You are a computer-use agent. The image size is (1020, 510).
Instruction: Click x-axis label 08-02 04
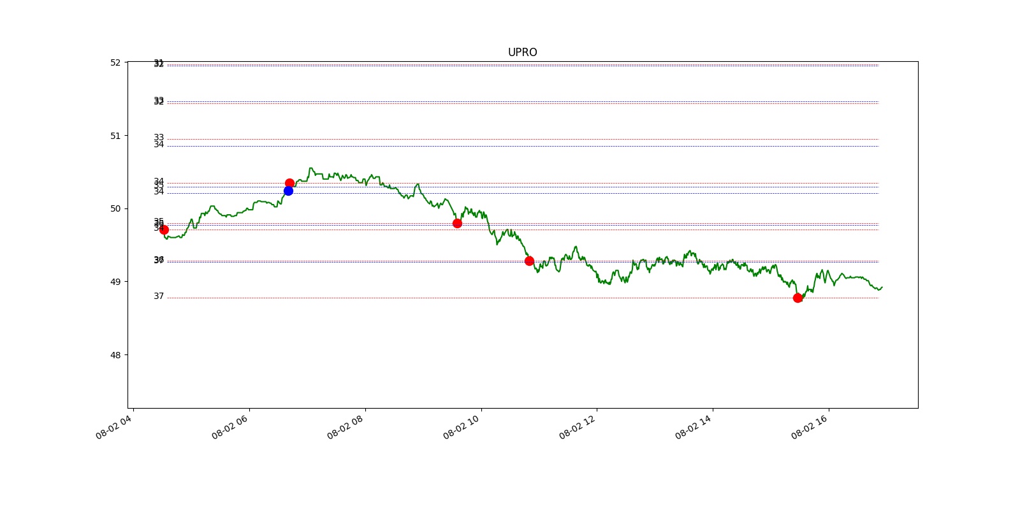(114, 427)
